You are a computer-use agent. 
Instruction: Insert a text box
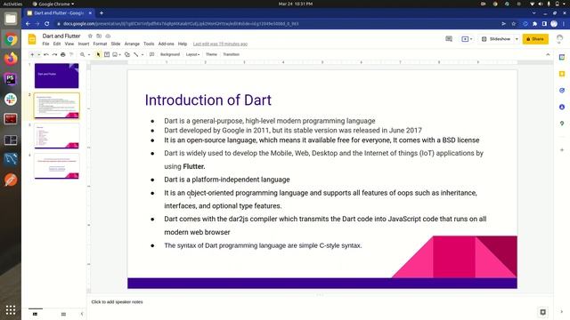[107, 54]
